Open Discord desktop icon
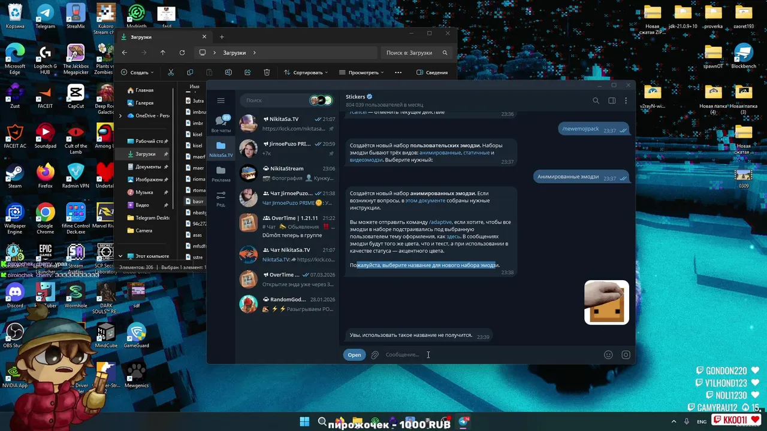The height and width of the screenshot is (431, 767). (x=15, y=296)
